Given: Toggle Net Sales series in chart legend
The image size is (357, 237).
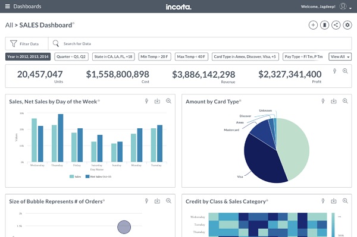Looking at the screenshot, I should 98,176.
